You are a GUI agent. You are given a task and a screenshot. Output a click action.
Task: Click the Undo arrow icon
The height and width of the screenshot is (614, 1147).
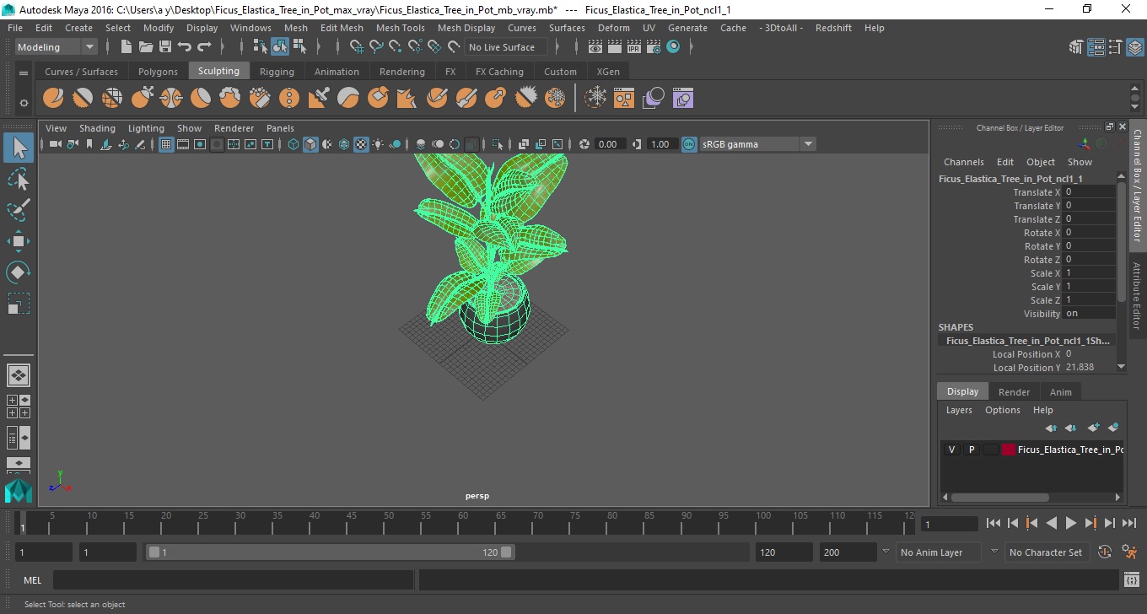[x=185, y=47]
